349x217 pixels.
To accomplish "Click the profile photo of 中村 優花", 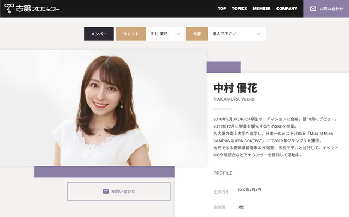I will (103, 108).
